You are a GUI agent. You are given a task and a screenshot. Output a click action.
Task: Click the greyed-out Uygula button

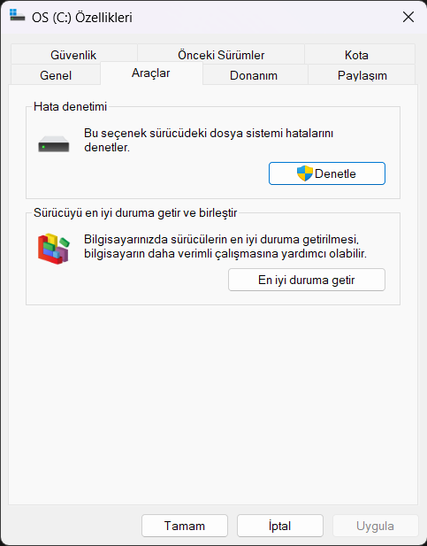click(x=375, y=526)
